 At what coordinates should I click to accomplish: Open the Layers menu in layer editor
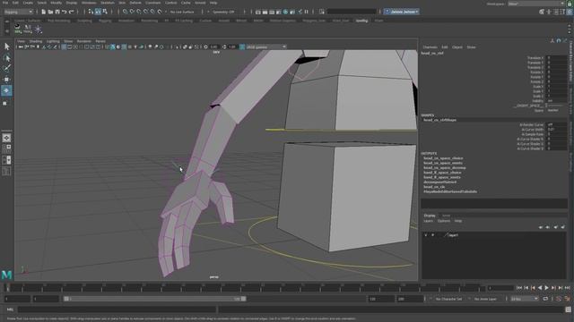click(428, 221)
